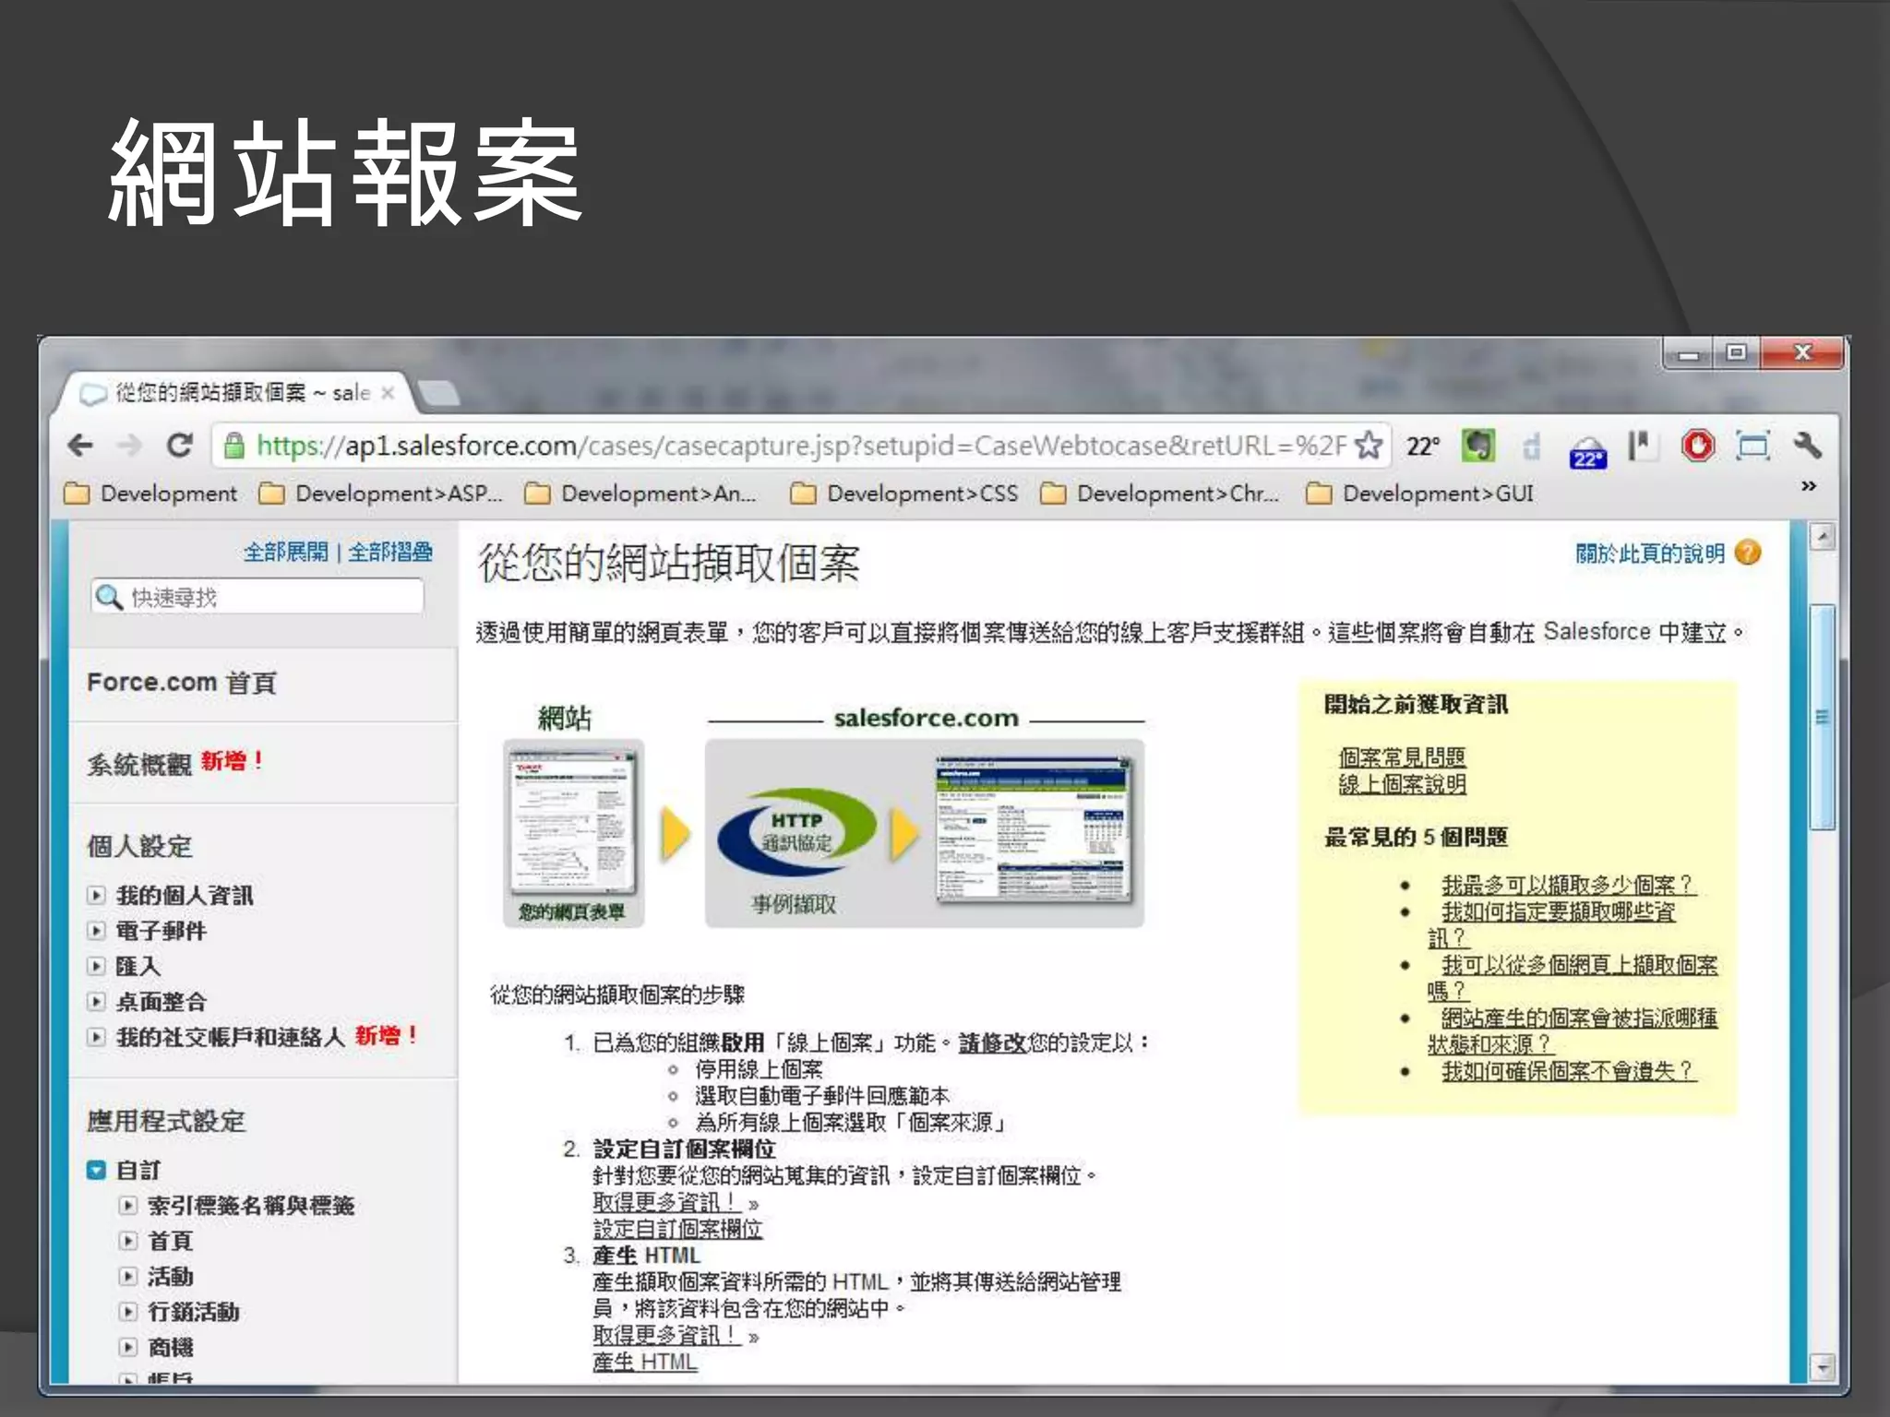The width and height of the screenshot is (1890, 1417).
Task: Bookmark page using the star icon
Action: point(1369,446)
